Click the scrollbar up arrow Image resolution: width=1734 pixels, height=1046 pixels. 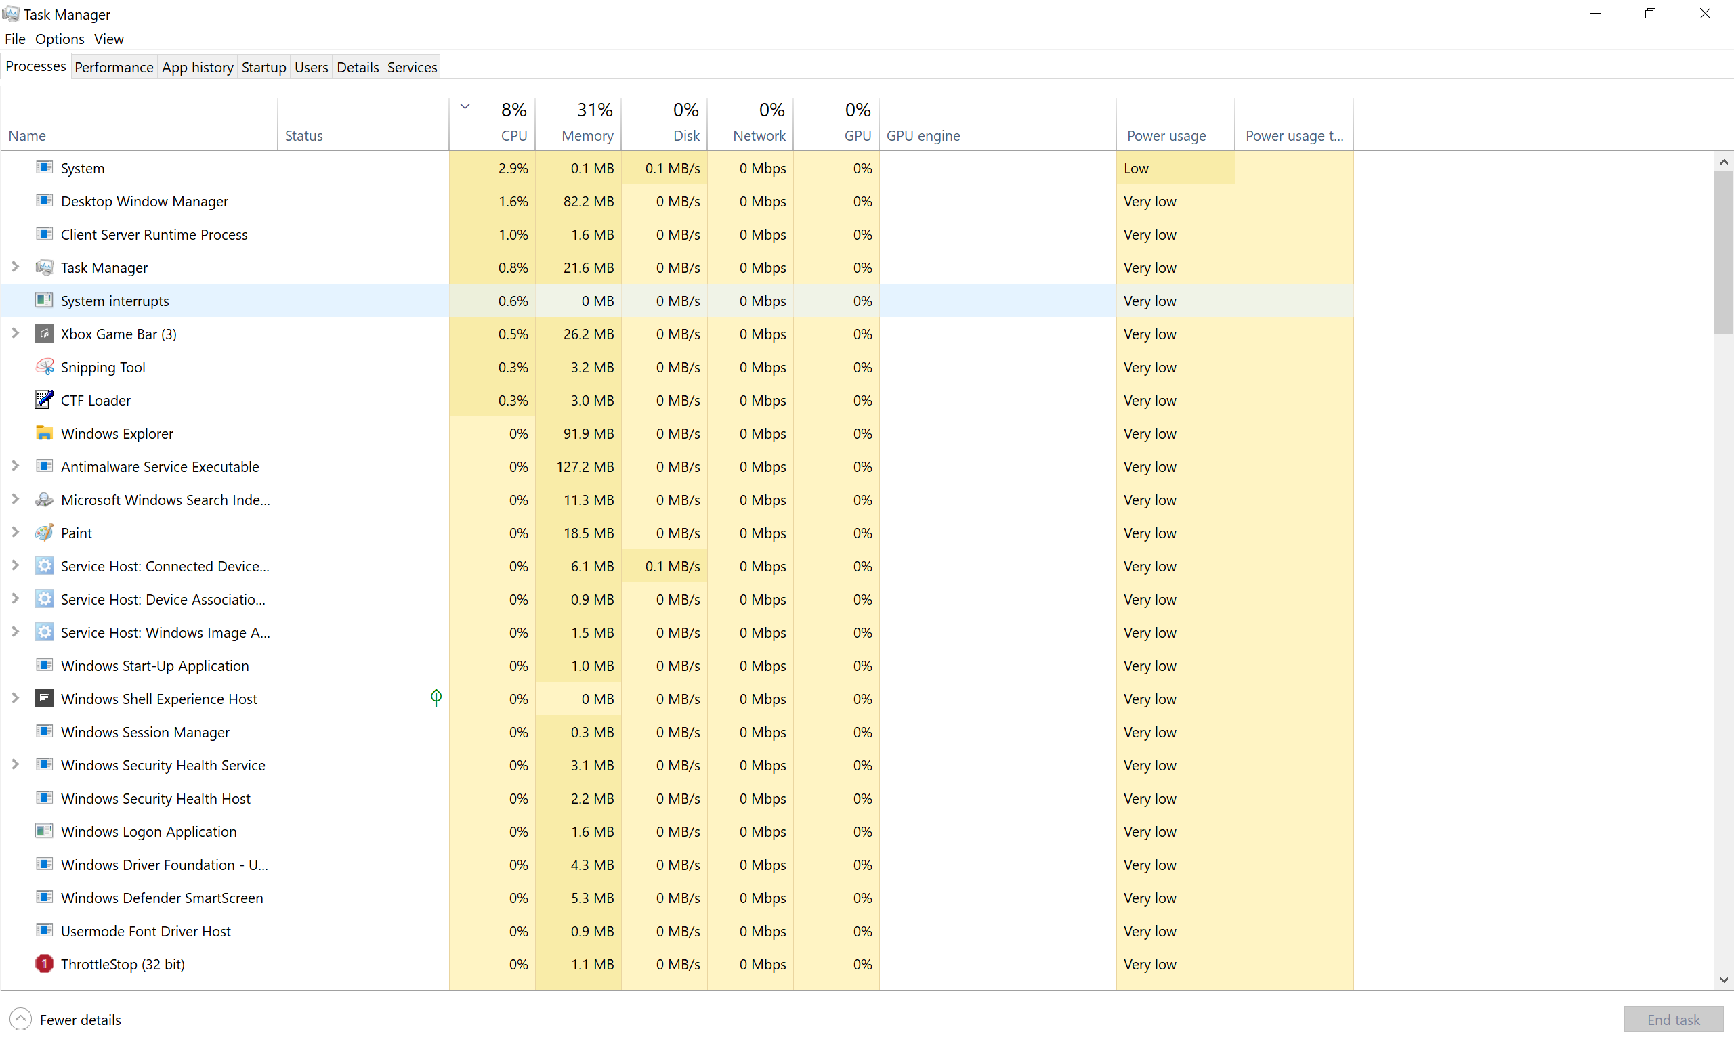pyautogui.click(x=1723, y=162)
